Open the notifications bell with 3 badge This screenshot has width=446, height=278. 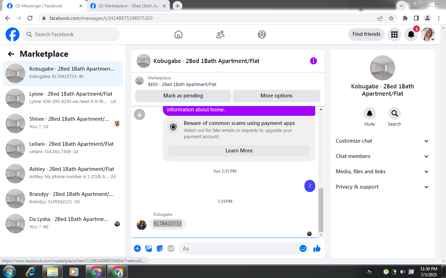click(411, 34)
